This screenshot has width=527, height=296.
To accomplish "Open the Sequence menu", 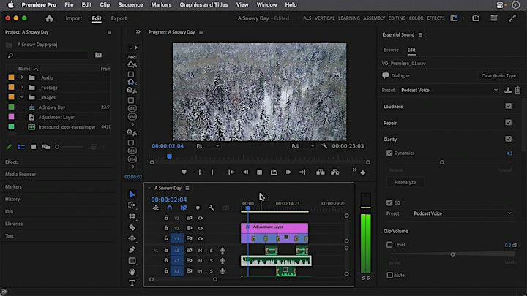I will (130, 4).
